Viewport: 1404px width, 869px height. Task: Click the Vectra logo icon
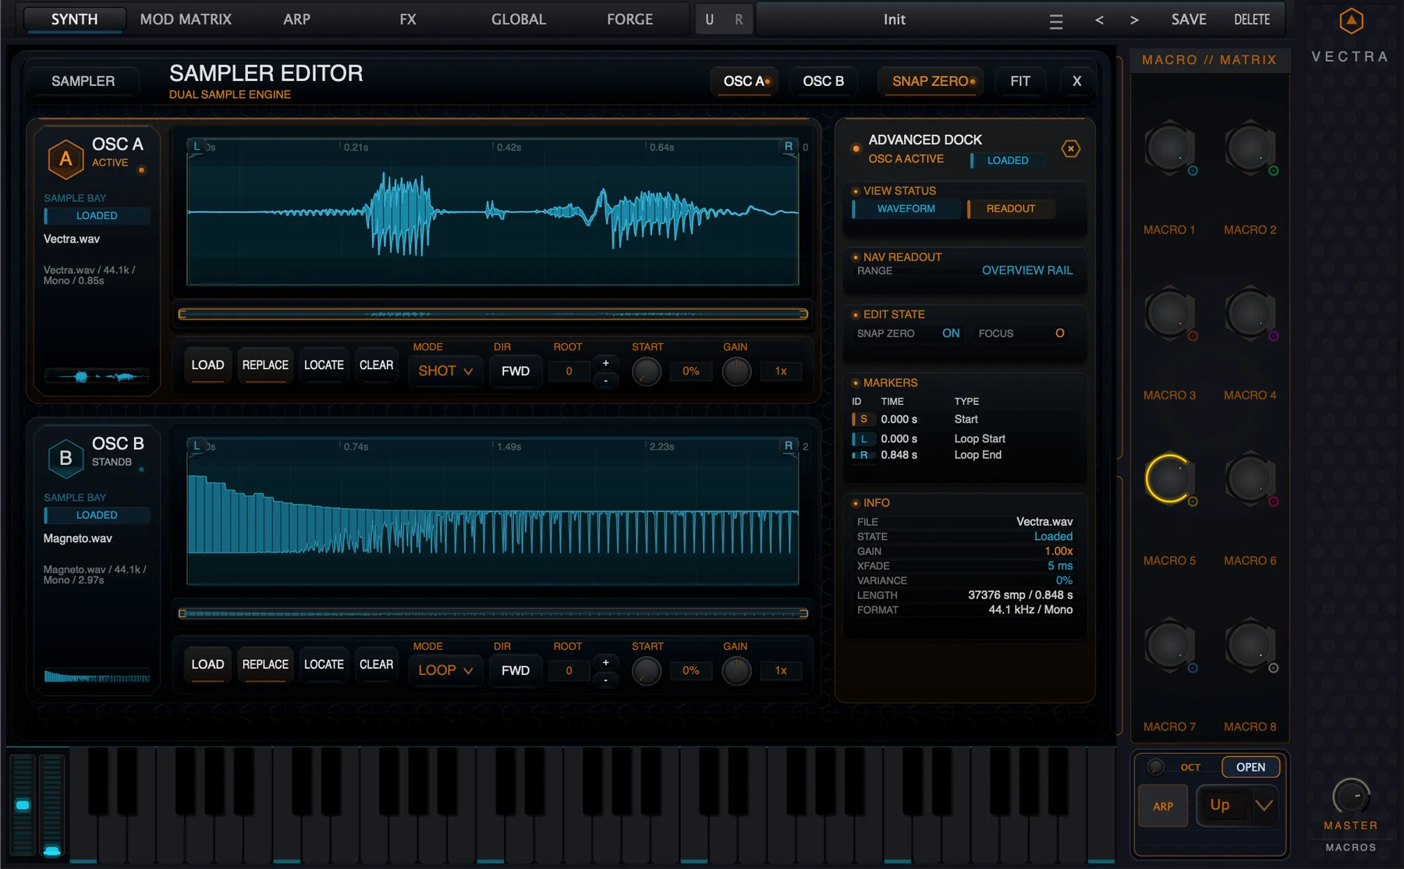click(x=1351, y=21)
